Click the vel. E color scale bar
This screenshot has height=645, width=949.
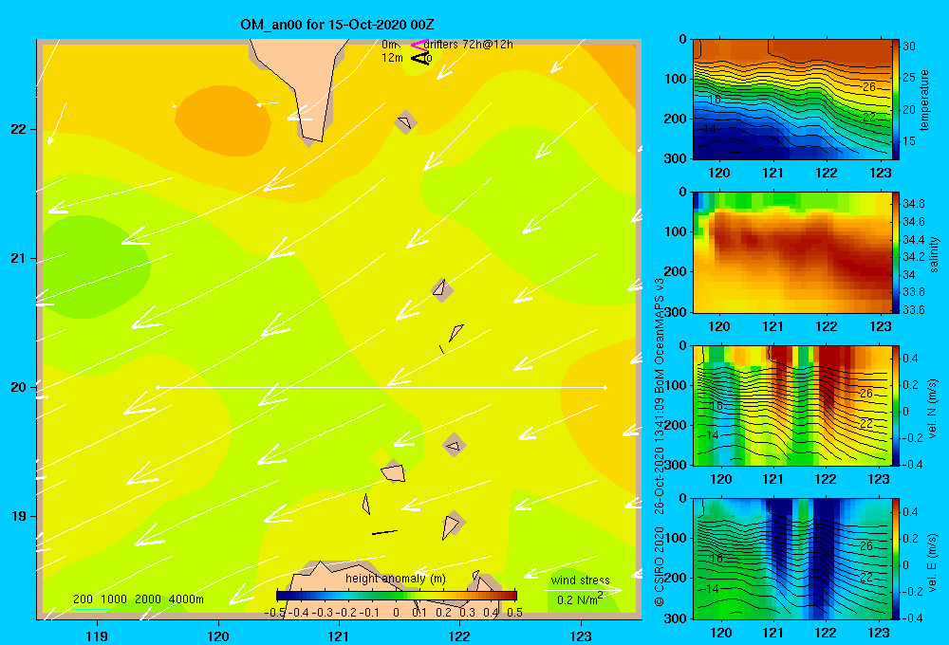click(896, 559)
